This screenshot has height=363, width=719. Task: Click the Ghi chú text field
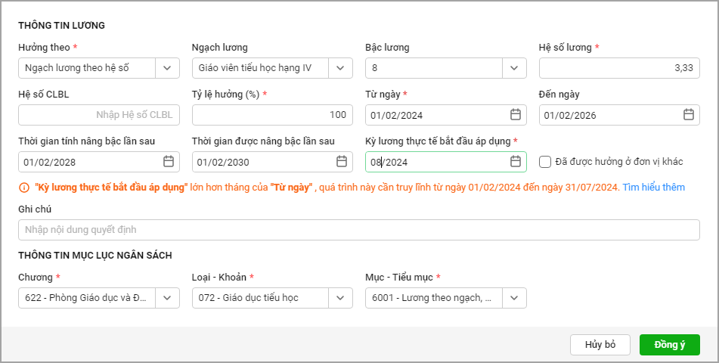coord(358,230)
